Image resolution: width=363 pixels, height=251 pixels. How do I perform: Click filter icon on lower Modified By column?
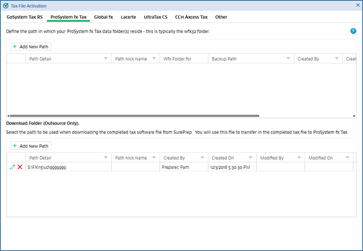[299, 158]
